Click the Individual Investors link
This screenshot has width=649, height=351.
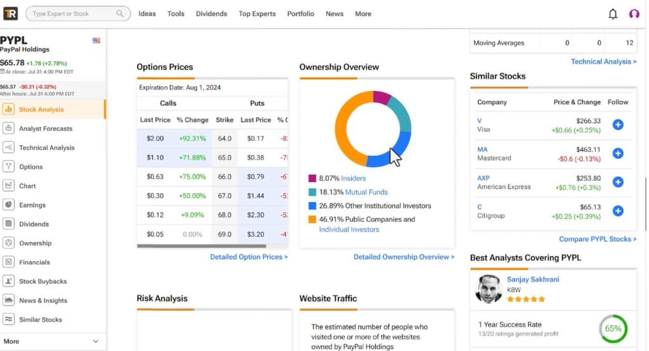[349, 229]
